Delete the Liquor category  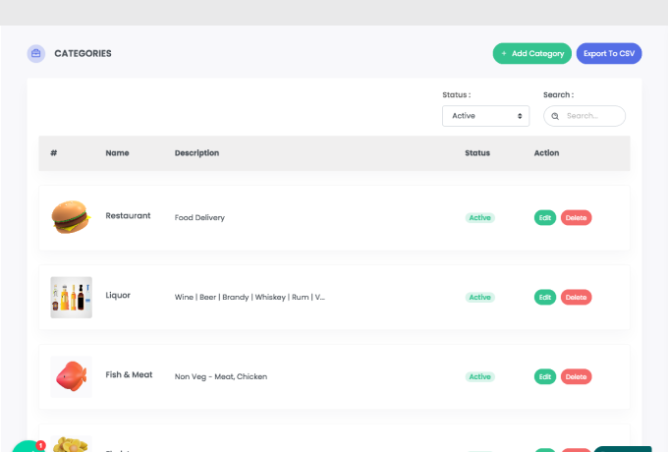click(x=576, y=298)
